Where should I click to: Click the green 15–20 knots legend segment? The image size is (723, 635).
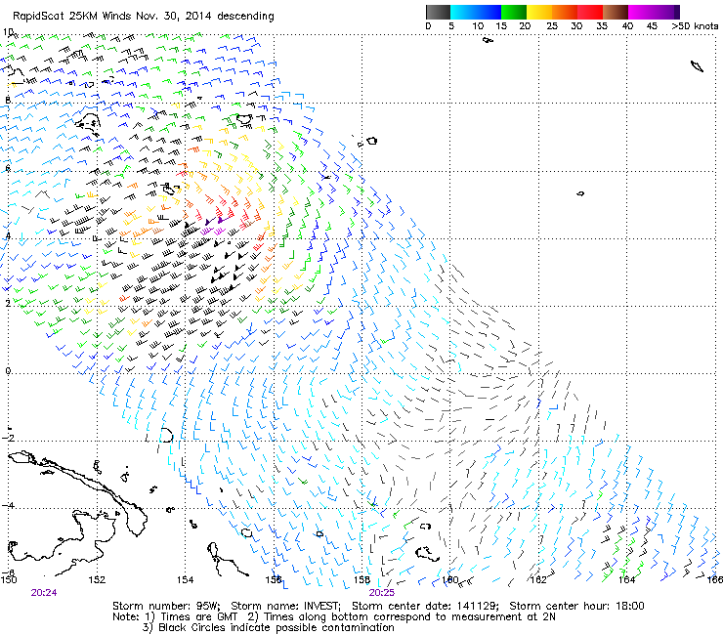514,12
